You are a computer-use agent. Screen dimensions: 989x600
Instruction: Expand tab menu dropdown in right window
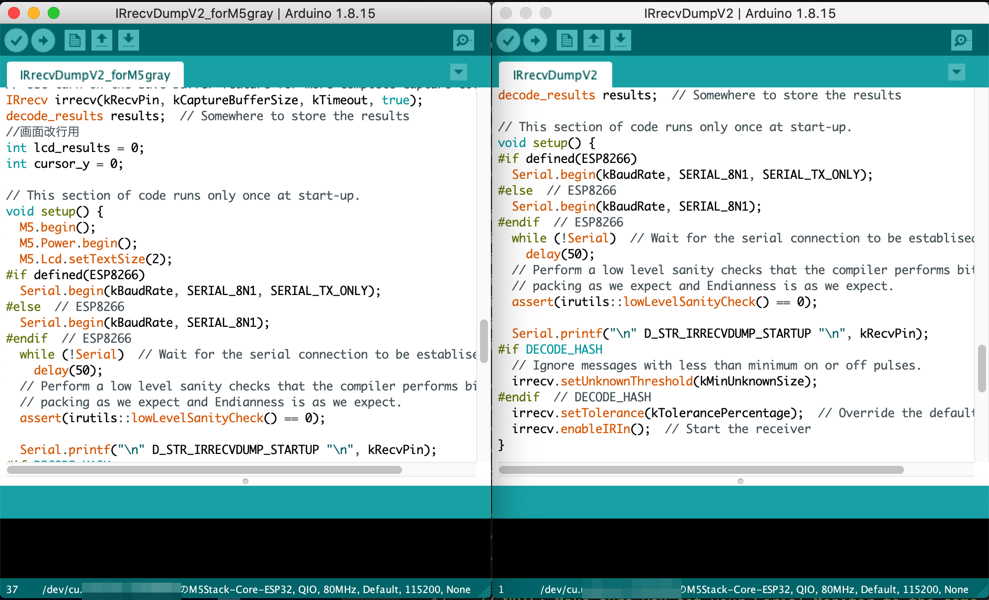(x=956, y=72)
